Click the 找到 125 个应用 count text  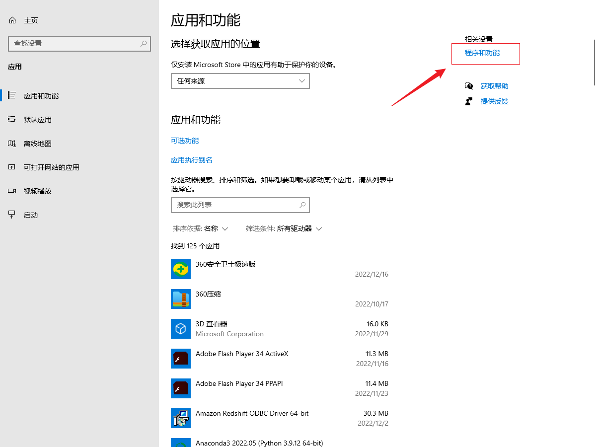click(x=195, y=246)
